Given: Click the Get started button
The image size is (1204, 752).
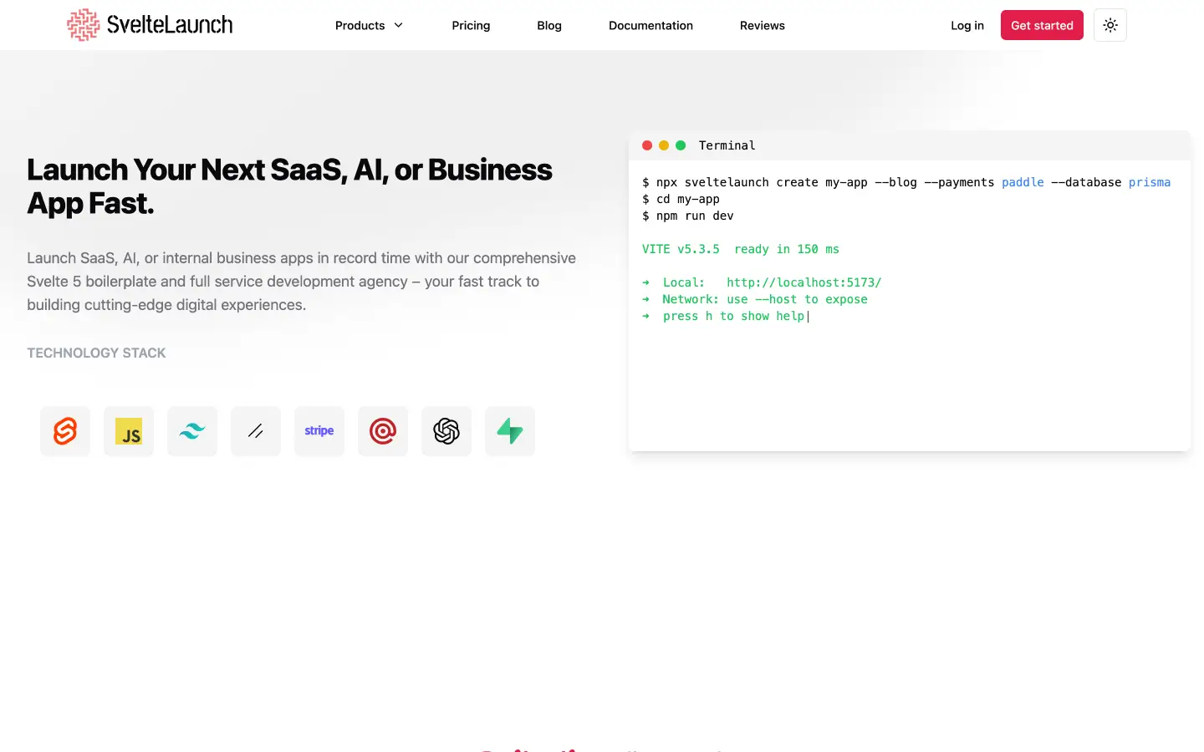Looking at the screenshot, I should pyautogui.click(x=1042, y=25).
